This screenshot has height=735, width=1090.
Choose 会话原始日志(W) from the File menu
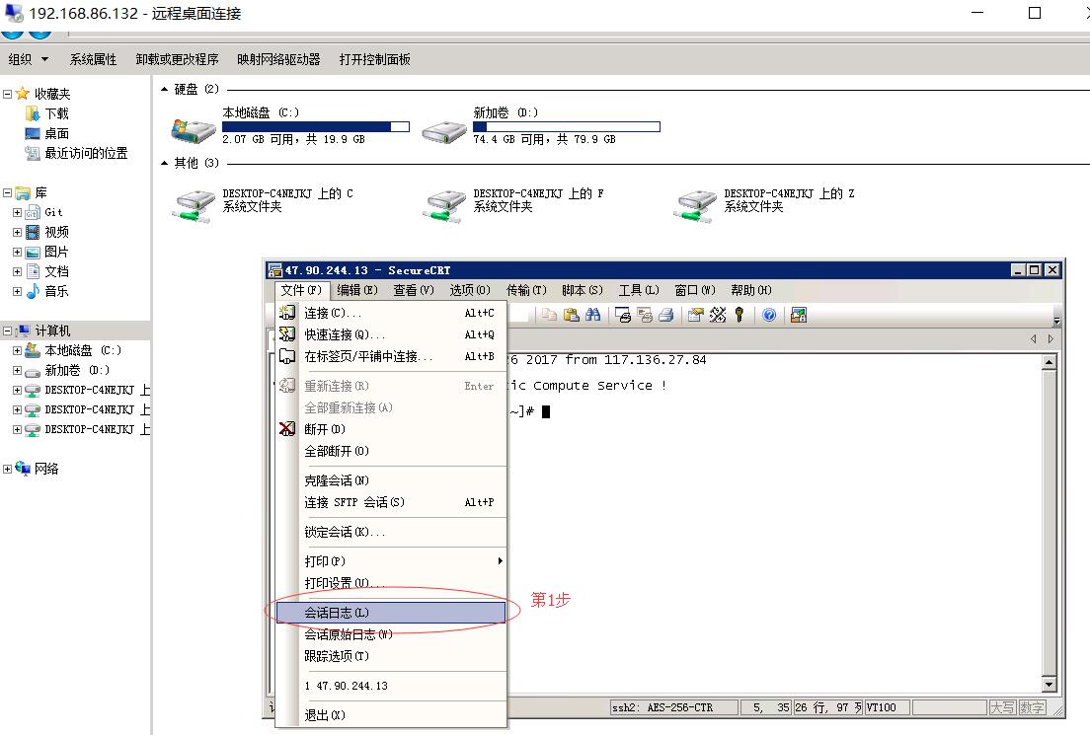click(x=391, y=634)
